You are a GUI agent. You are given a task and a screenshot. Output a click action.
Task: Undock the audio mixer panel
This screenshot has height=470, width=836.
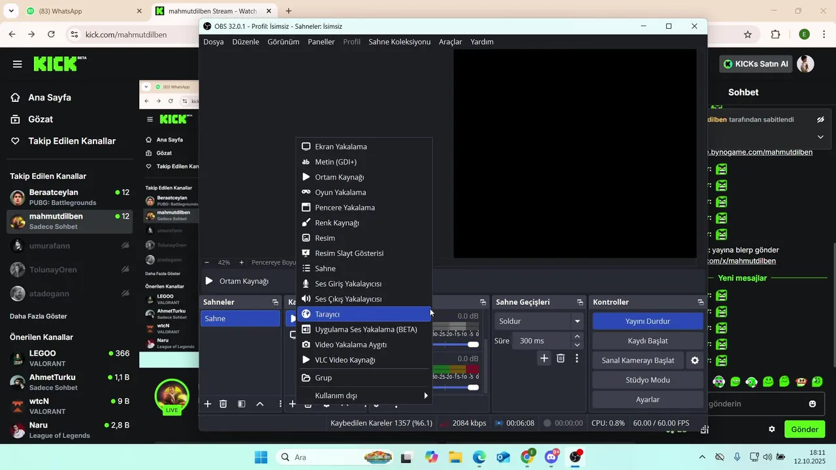coord(483,302)
